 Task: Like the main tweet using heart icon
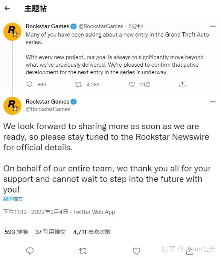[136, 251]
